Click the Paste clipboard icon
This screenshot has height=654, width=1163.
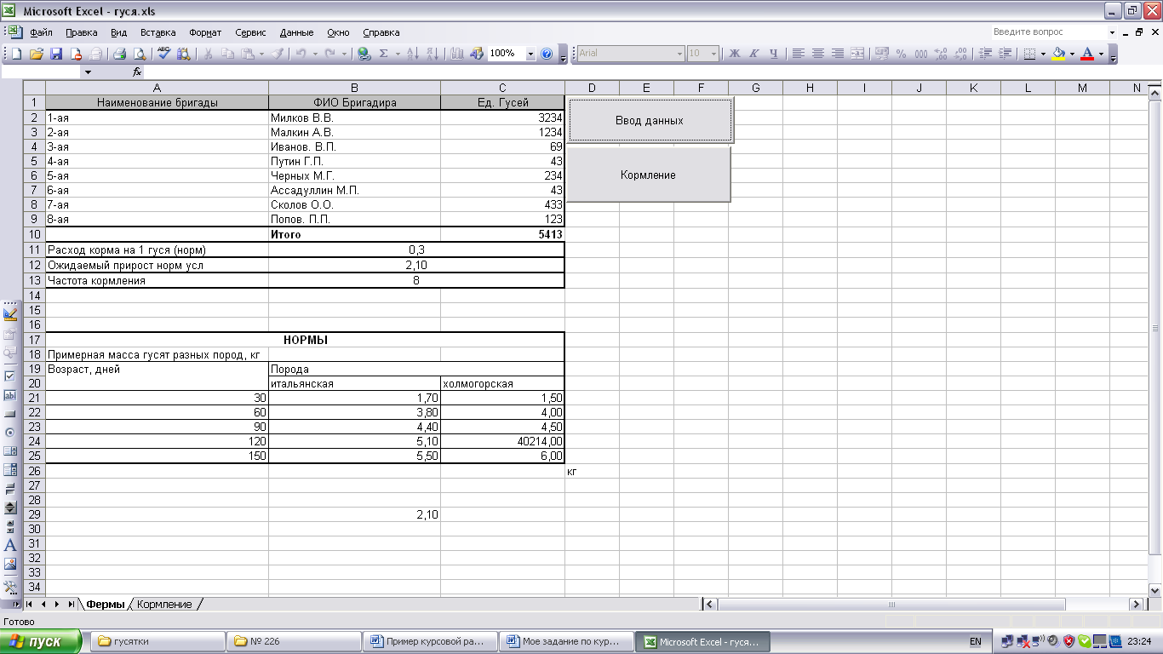click(x=247, y=54)
